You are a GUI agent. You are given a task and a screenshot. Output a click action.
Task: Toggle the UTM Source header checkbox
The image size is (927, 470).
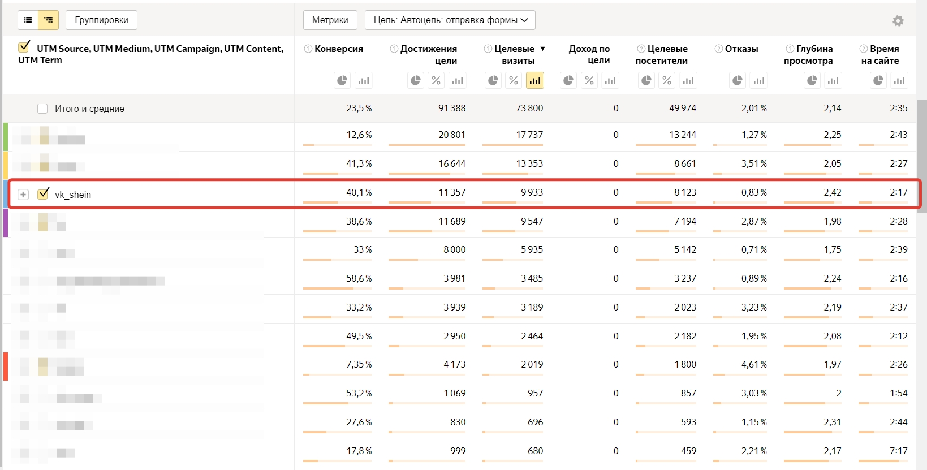coord(24,46)
